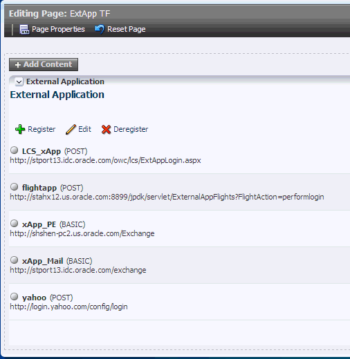Click the ExtAppLogin.aspx URL text
The height and width of the screenshot is (359, 350).
coord(105,160)
